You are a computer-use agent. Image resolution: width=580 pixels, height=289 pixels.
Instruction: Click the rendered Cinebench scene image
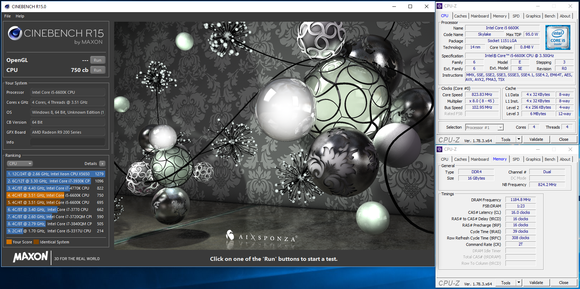coord(274,136)
